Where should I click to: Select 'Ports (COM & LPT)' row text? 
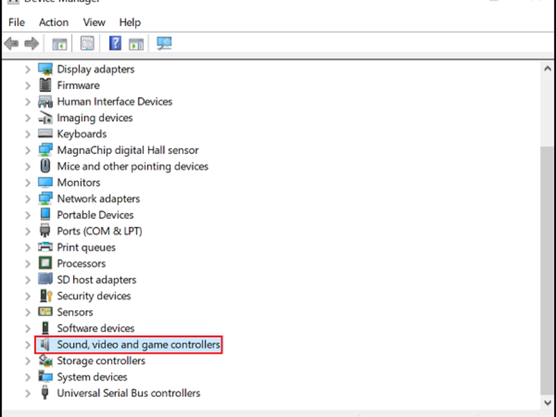(x=100, y=231)
